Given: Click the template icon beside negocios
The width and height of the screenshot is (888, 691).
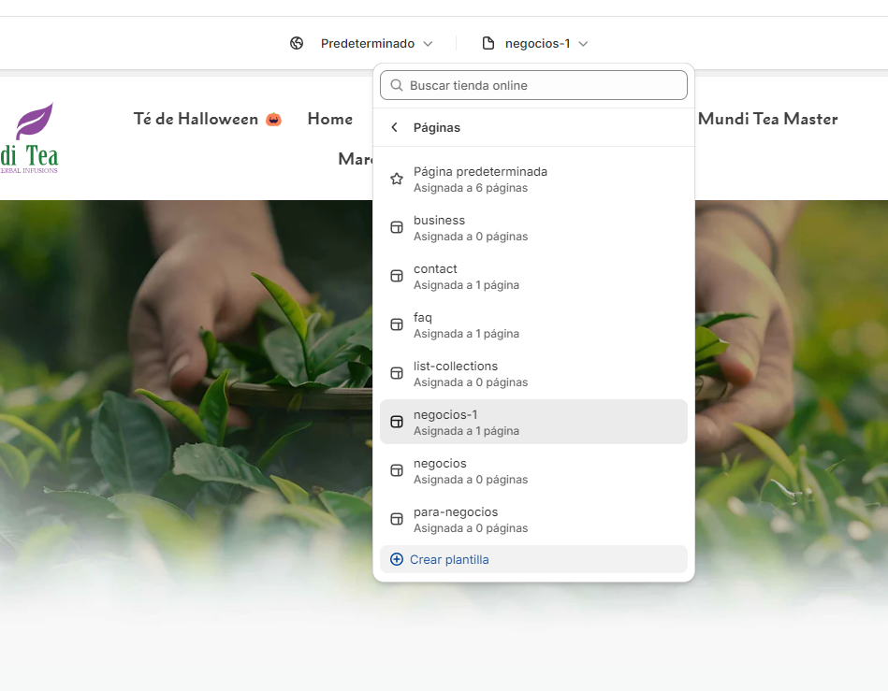Looking at the screenshot, I should pyautogui.click(x=397, y=471).
